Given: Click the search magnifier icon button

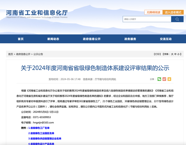Looking at the screenshot, I should (177, 19).
